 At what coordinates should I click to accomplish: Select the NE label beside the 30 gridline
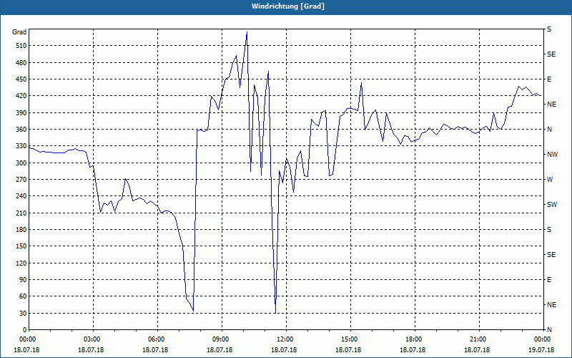point(551,305)
